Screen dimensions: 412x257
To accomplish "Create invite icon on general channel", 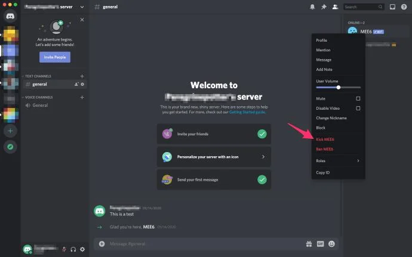I will 76,84.
